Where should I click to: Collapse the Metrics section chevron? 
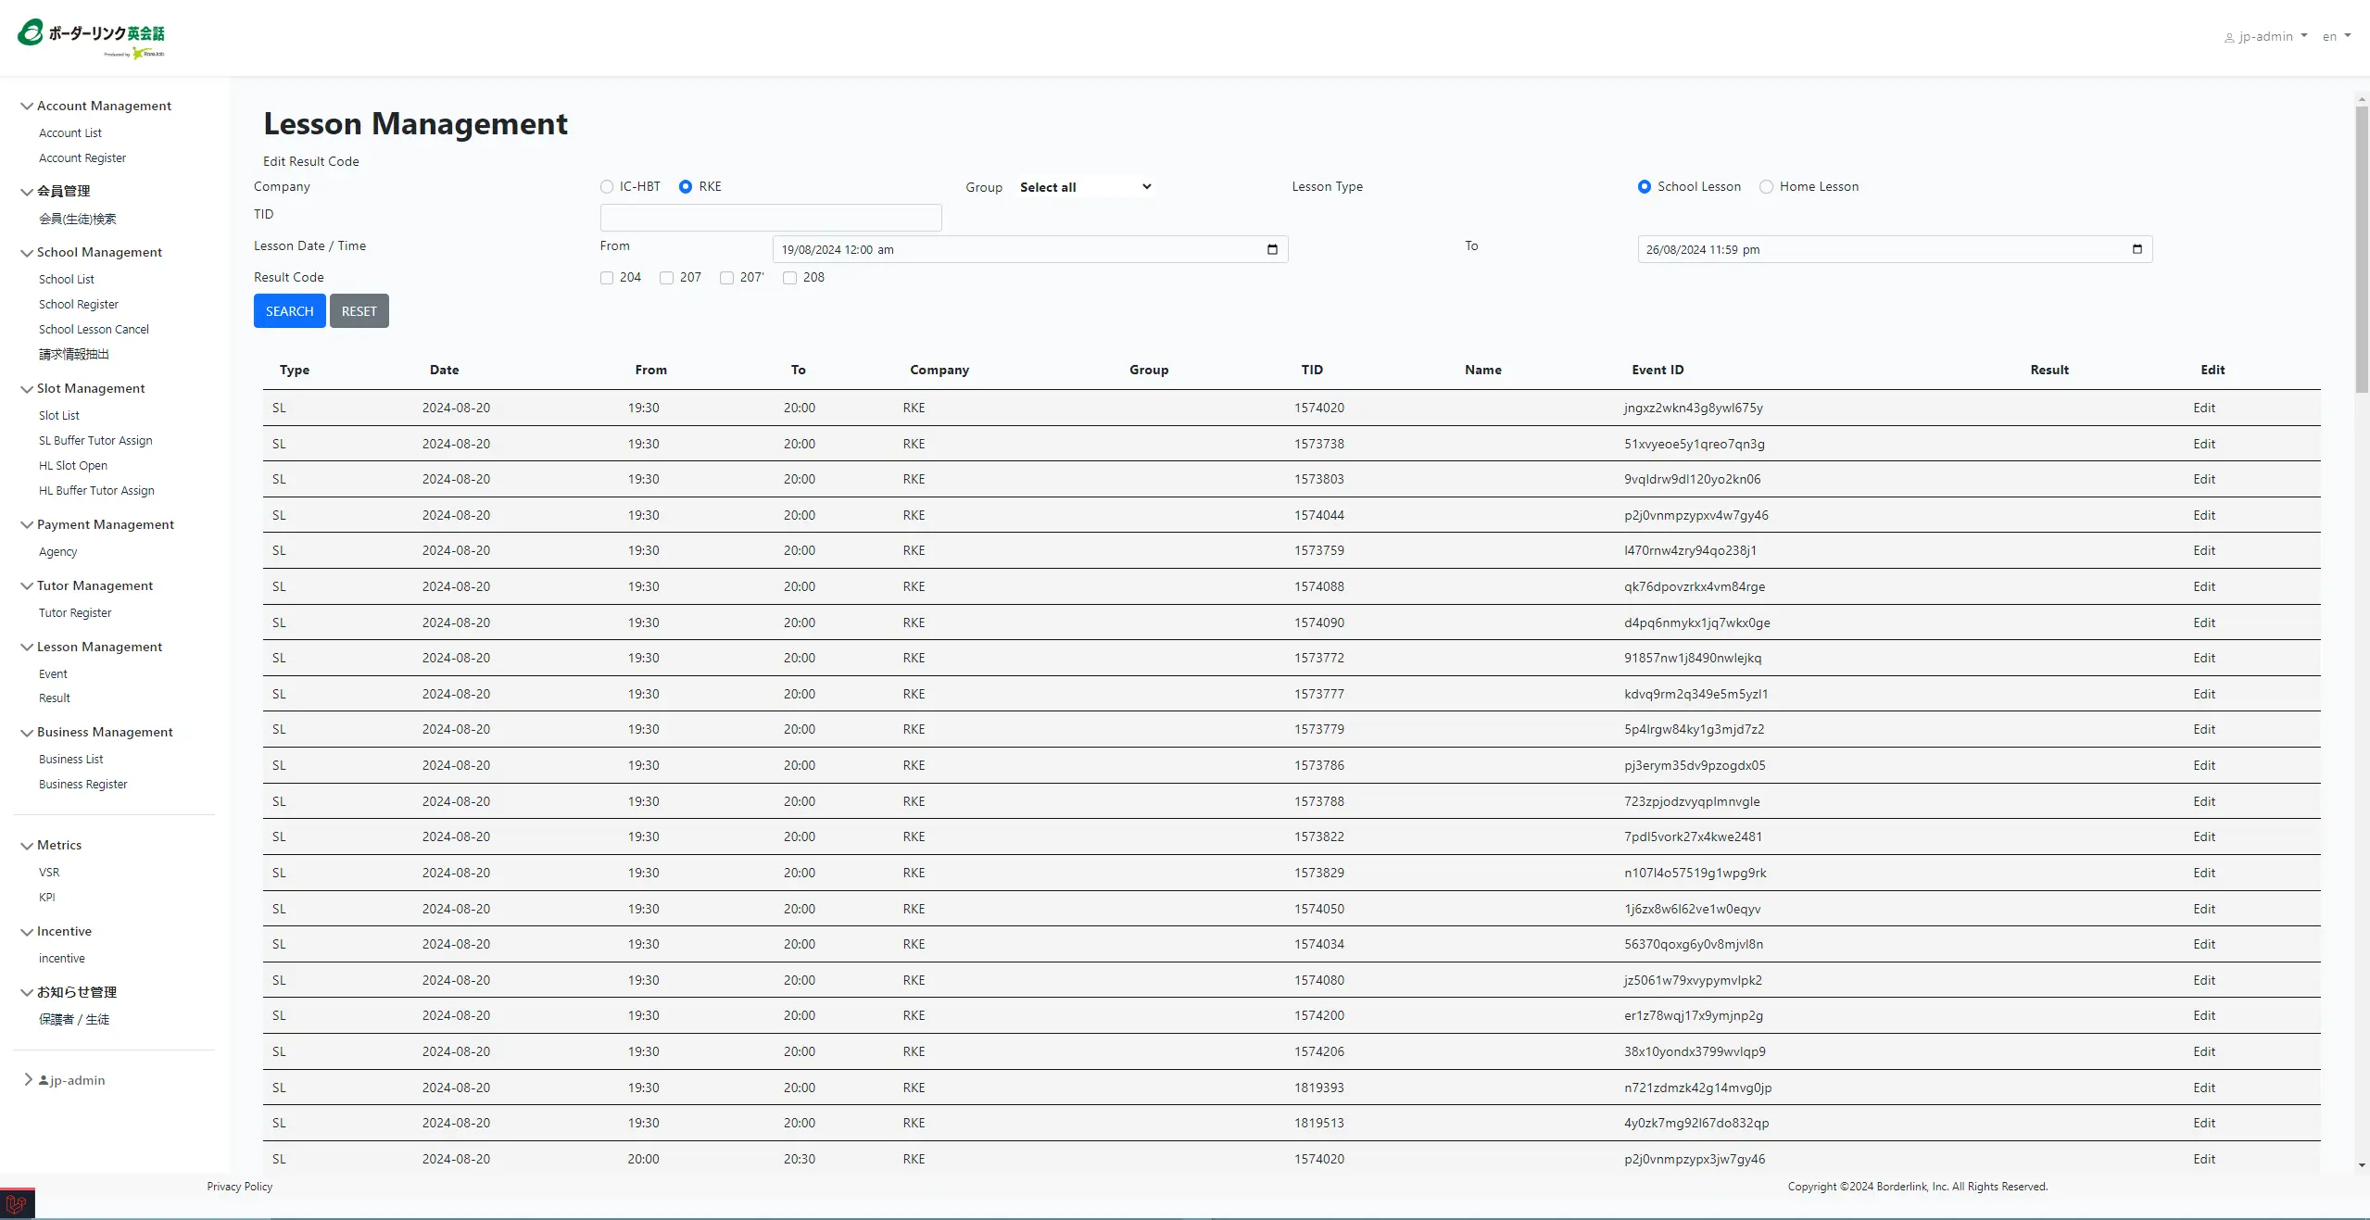point(27,846)
